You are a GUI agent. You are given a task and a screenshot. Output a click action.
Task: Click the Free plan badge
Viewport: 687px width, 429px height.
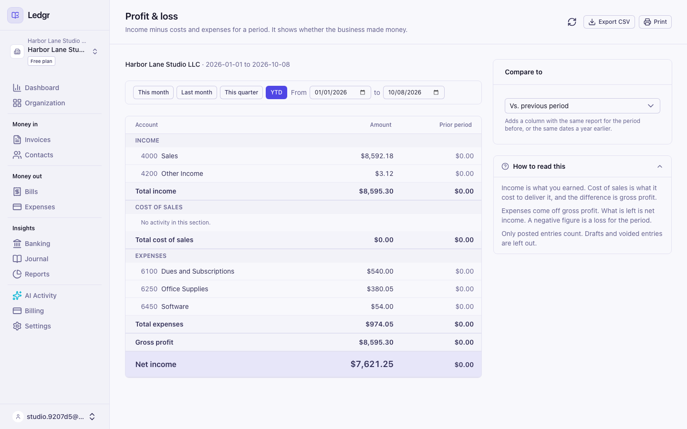pos(42,61)
